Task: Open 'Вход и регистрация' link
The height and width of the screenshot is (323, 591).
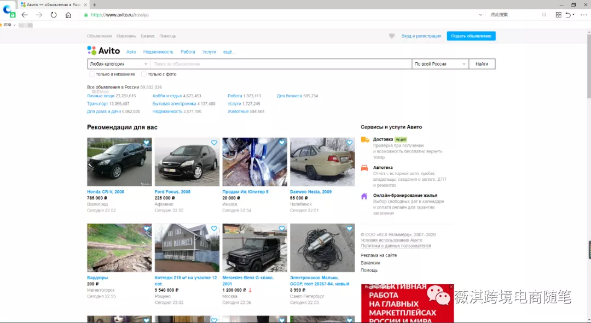Action: 421,36
